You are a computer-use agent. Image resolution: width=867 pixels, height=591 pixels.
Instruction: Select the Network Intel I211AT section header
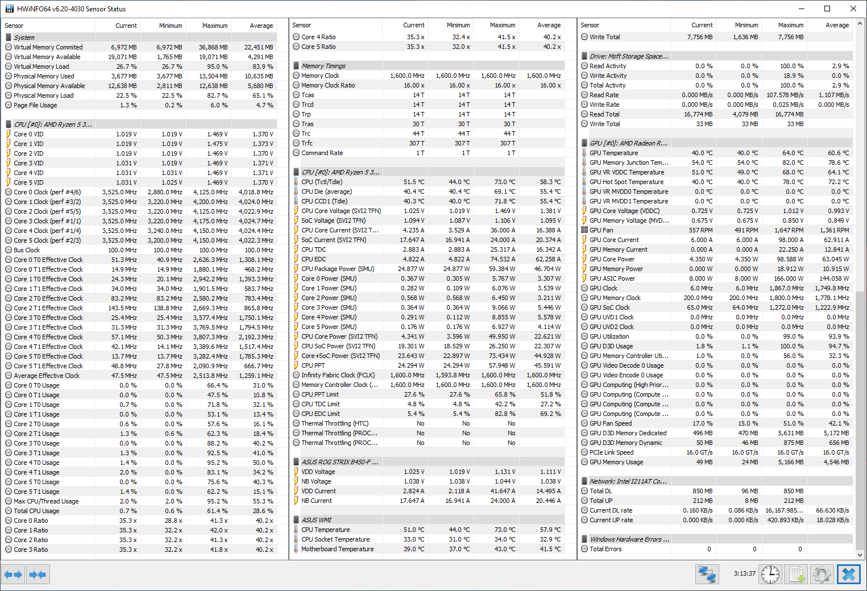628,481
